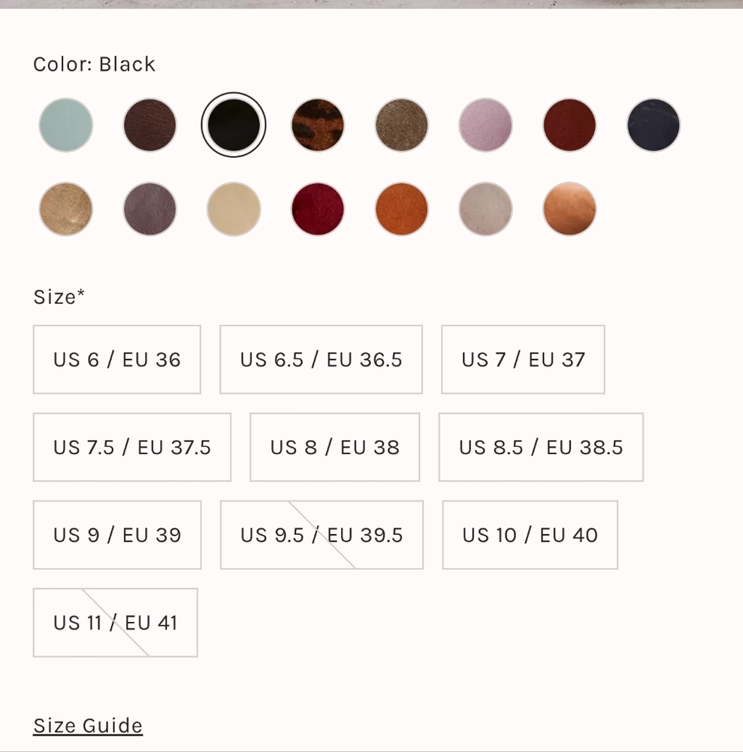
Task: Choose size US 6.5 / EU 36.5
Action: (x=321, y=359)
